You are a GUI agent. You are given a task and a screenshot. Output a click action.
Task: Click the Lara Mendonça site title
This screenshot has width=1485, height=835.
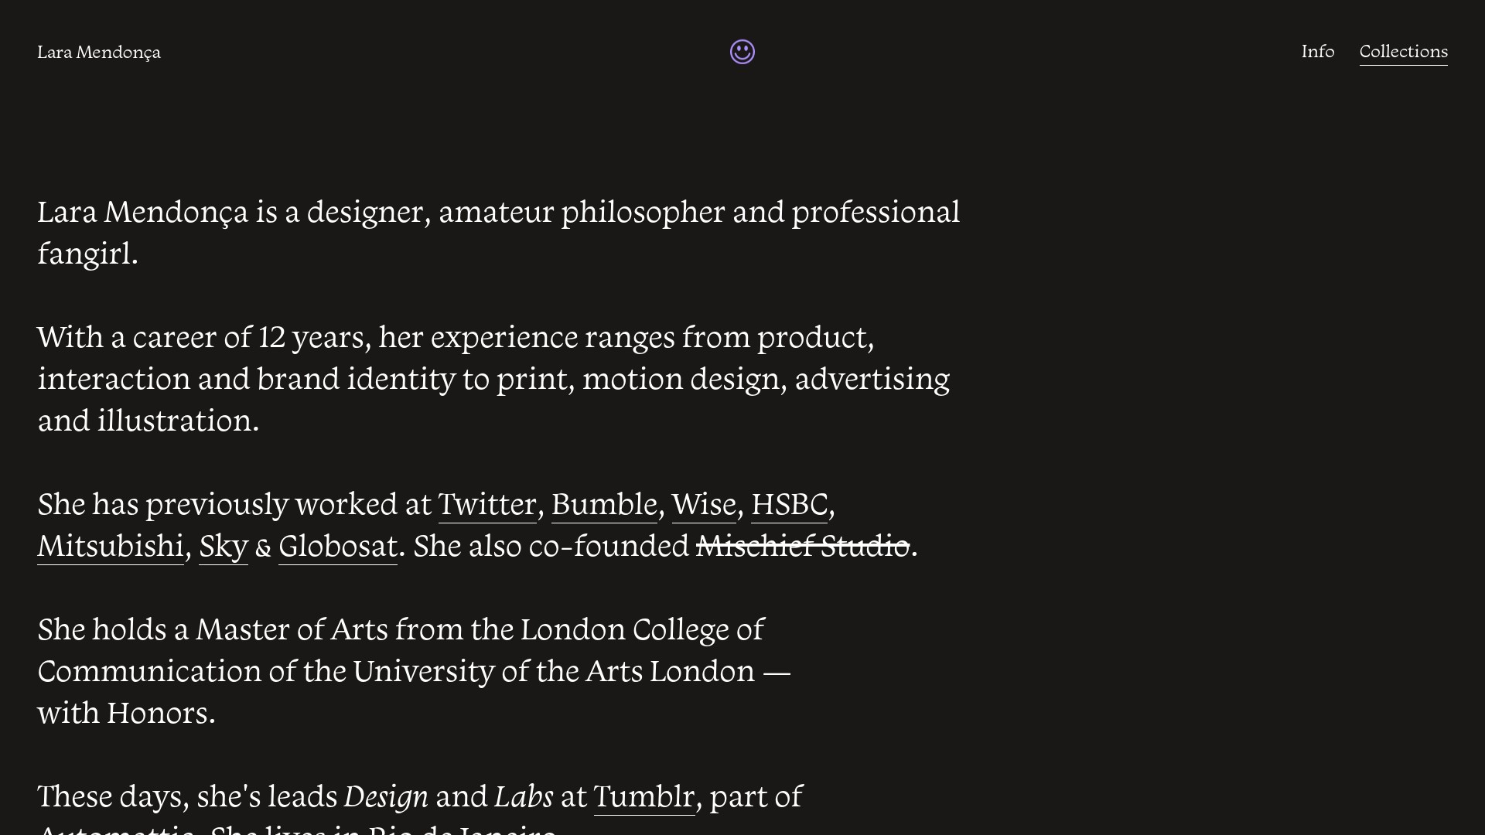coord(99,53)
